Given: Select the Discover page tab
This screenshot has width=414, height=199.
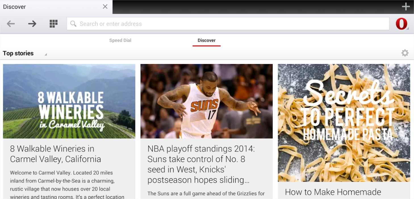Looking at the screenshot, I should [206, 40].
